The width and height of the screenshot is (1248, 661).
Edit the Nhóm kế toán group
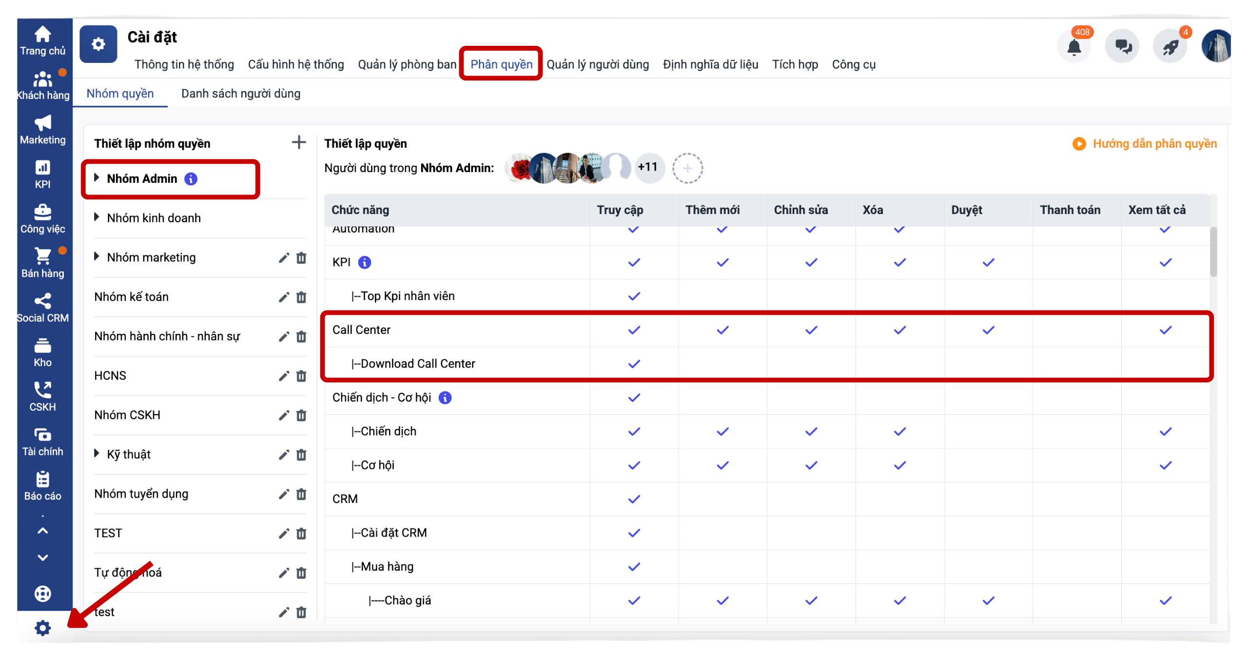tap(284, 297)
